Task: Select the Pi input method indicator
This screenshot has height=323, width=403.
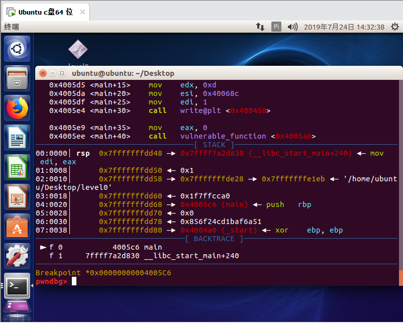Action: (276, 26)
